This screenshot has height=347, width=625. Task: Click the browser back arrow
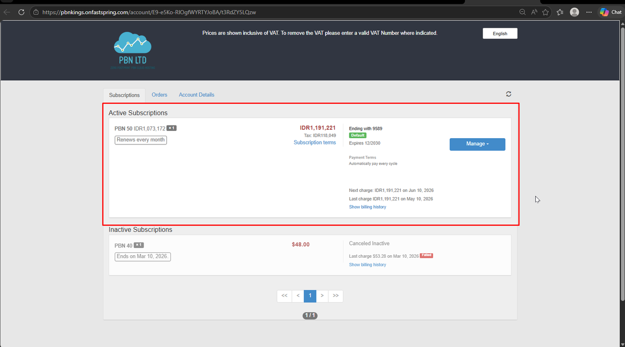7,12
